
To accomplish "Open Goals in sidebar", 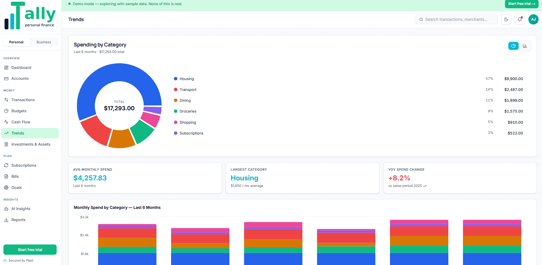I will tap(30, 187).
